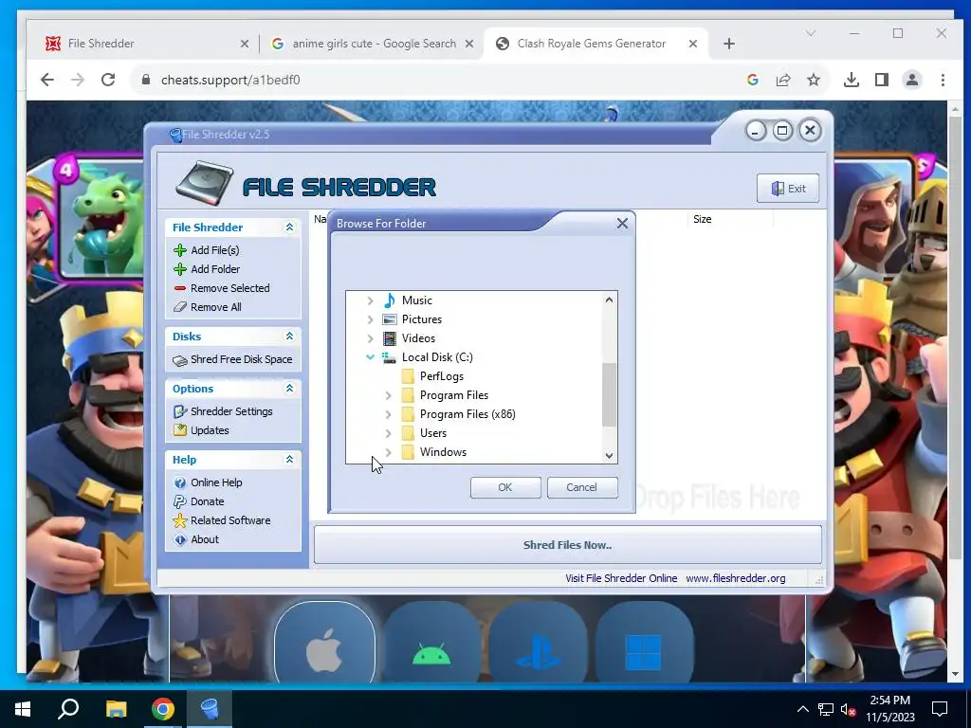Click the Online Help icon
This screenshot has height=728, width=971.
pos(180,482)
